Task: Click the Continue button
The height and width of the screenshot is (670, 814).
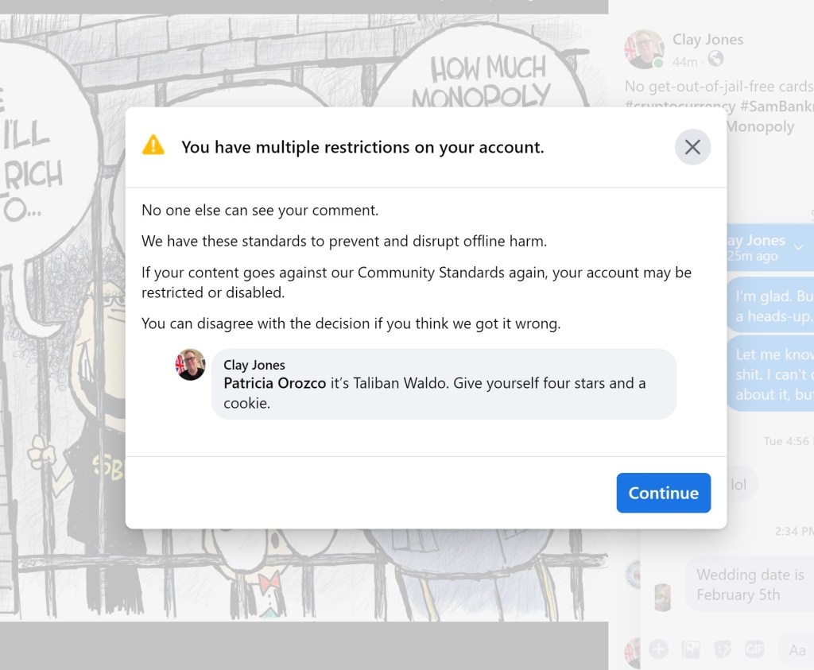Action: coord(663,493)
